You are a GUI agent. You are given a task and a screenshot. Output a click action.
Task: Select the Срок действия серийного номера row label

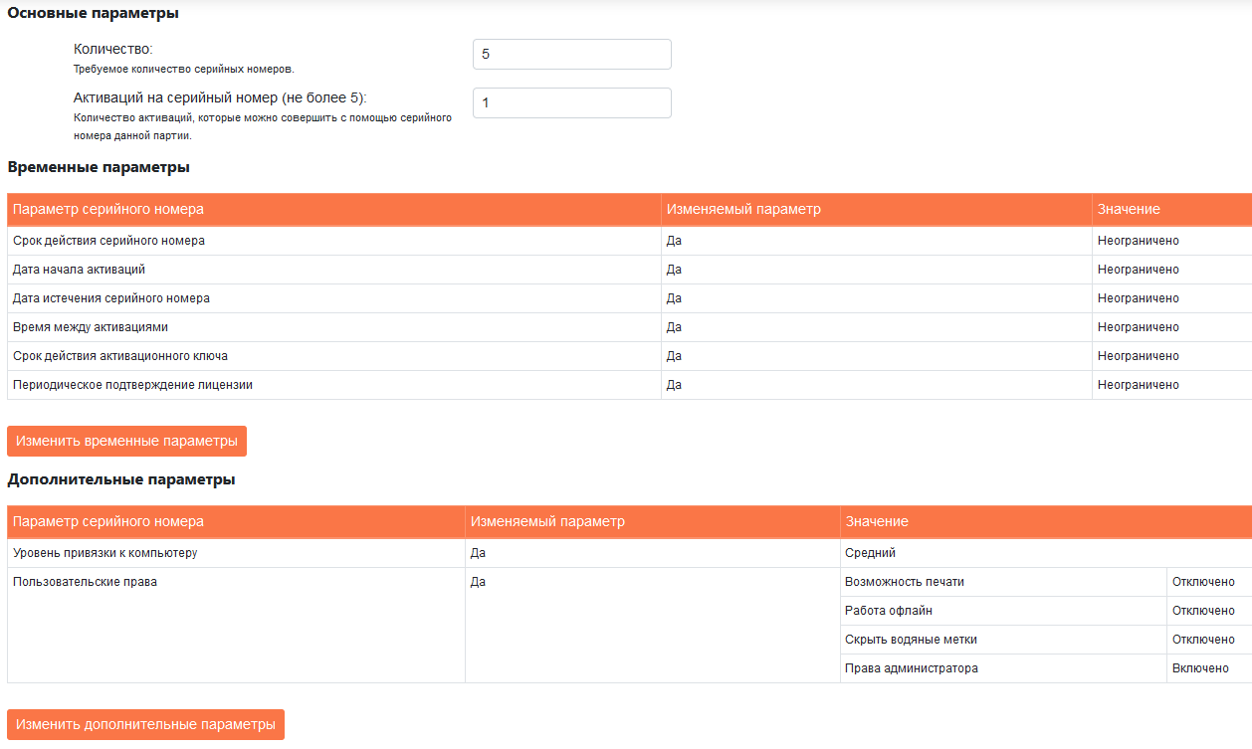coord(108,241)
